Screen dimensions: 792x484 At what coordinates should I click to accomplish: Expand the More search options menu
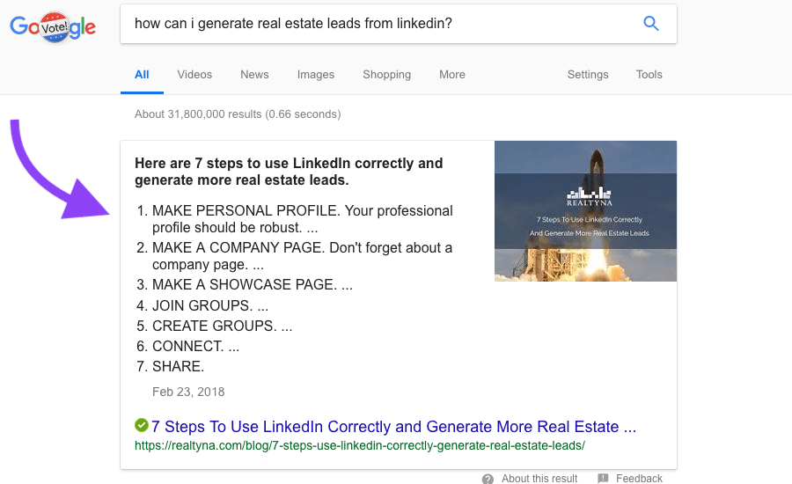coord(452,74)
